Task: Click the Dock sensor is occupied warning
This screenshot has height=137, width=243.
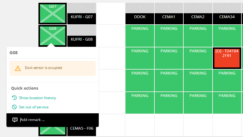Action: coord(53,68)
